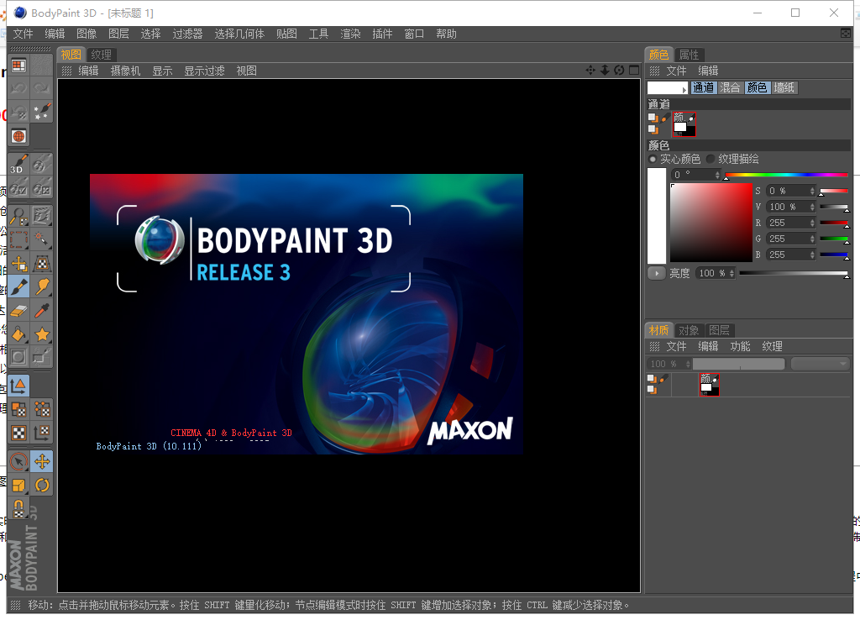Select 实心颜色 radio button

653,159
